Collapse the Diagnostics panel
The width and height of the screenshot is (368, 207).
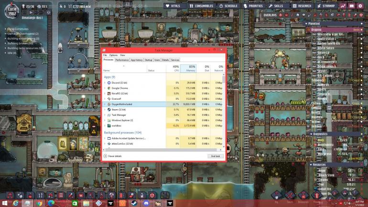coord(311,134)
